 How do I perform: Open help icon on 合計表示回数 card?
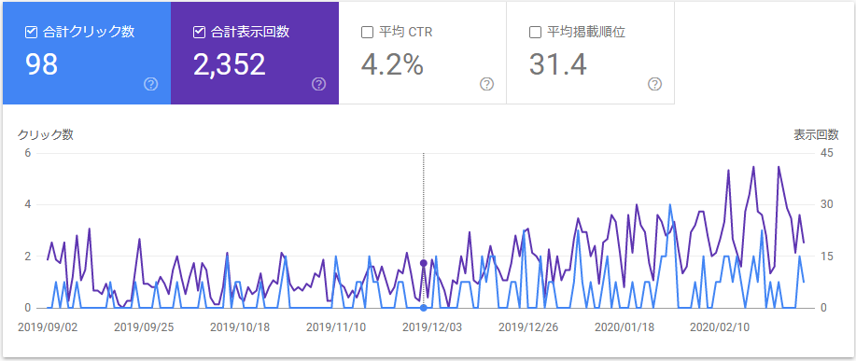pyautogui.click(x=319, y=84)
